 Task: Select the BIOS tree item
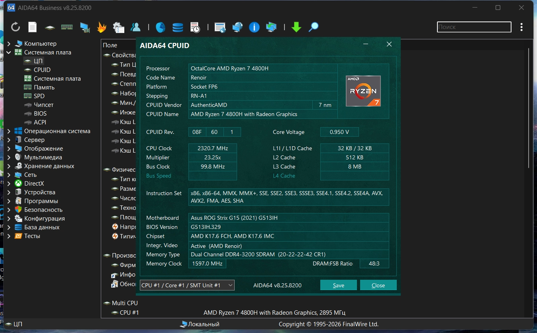point(40,114)
